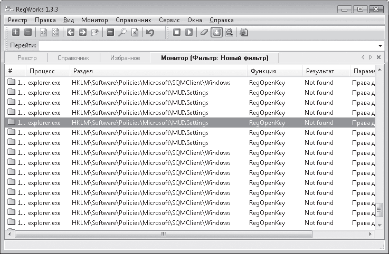Click the horizontal scrollbar thumb
This screenshot has width=389, height=254.
[164, 234]
